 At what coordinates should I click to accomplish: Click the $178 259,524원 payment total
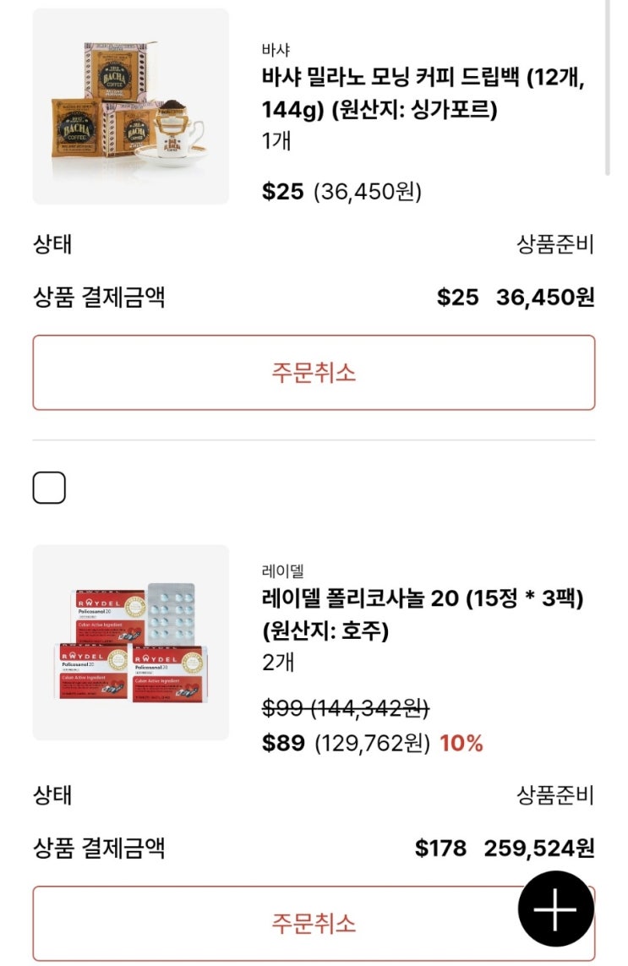click(504, 849)
